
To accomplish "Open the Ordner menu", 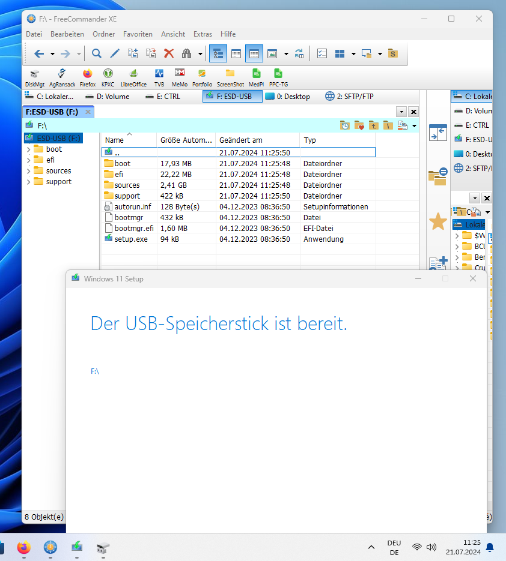I will (103, 34).
